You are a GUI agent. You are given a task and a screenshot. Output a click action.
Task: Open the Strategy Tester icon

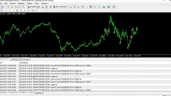pyautogui.click(x=24, y=7)
